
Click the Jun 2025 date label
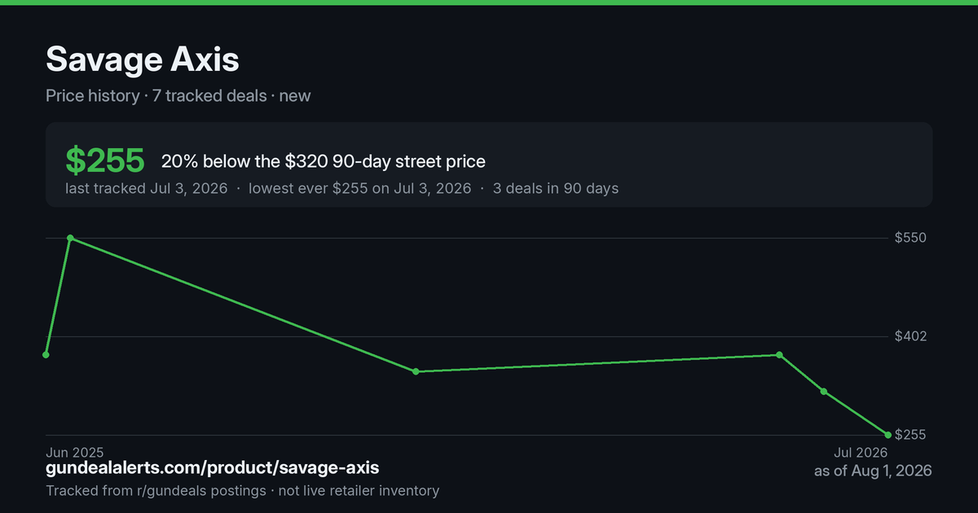74,452
